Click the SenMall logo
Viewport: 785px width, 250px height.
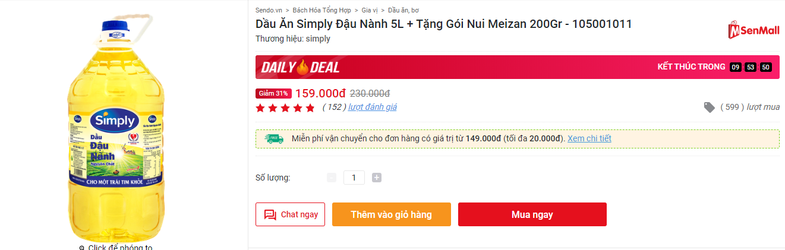click(x=753, y=31)
